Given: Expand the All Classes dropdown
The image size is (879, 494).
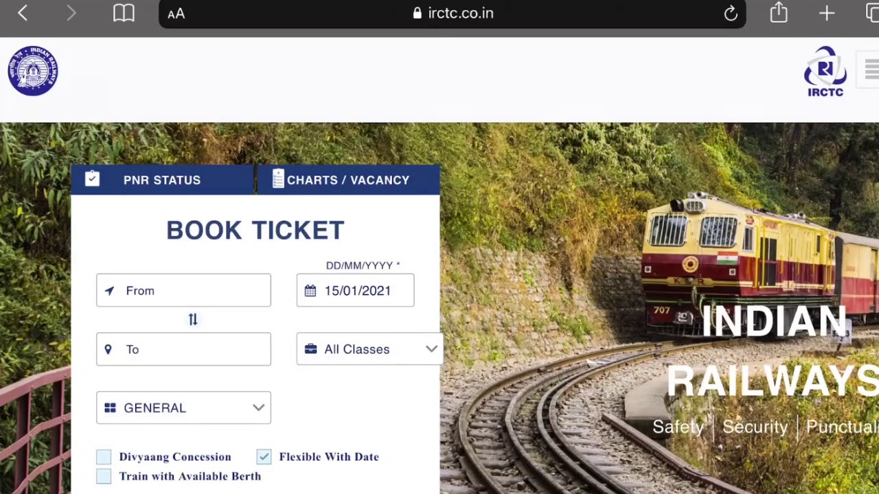Looking at the screenshot, I should (369, 349).
